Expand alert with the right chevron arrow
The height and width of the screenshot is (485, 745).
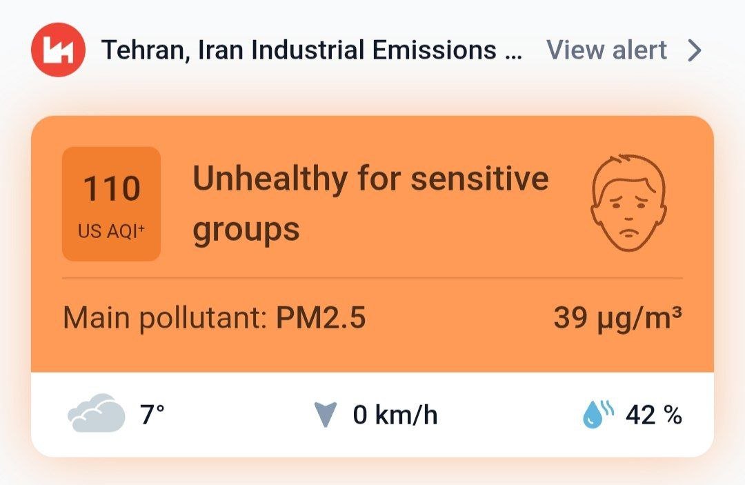pyautogui.click(x=695, y=50)
